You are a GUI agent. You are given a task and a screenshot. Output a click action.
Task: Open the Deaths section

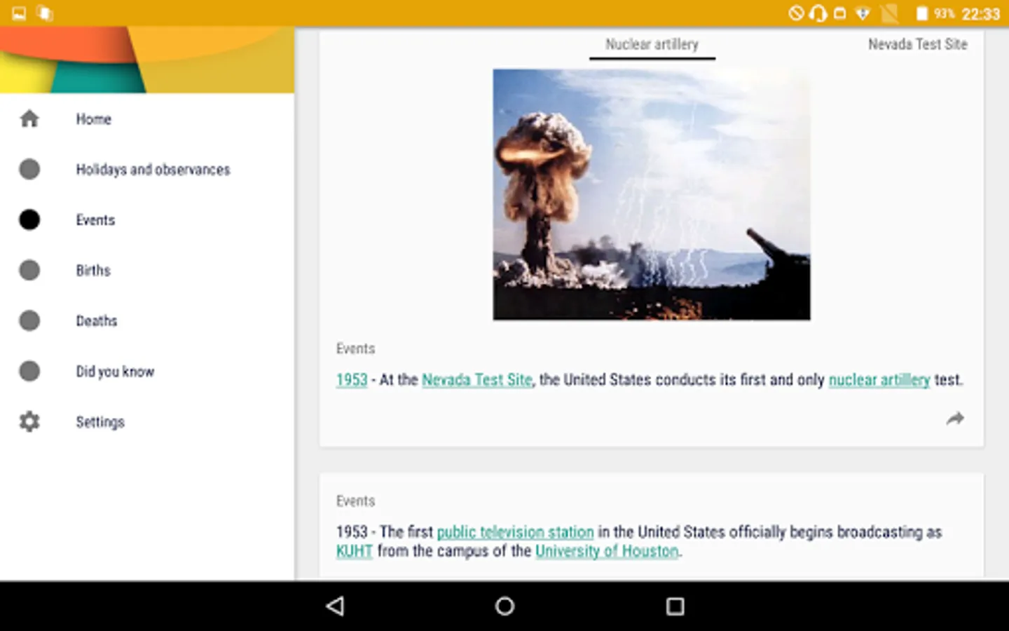[x=147, y=321]
